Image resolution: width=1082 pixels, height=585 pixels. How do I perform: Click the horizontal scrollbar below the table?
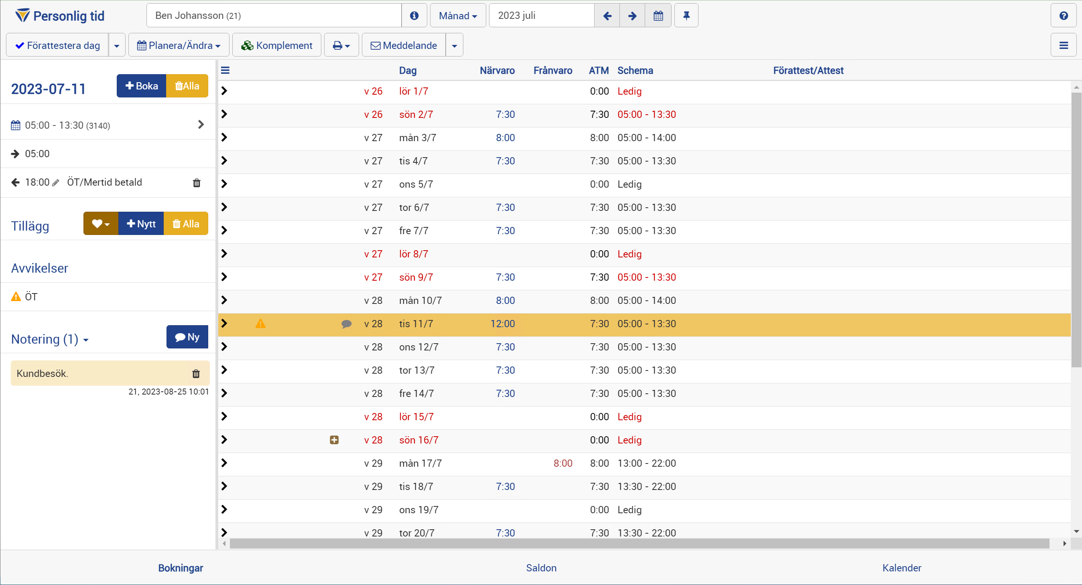pos(639,543)
